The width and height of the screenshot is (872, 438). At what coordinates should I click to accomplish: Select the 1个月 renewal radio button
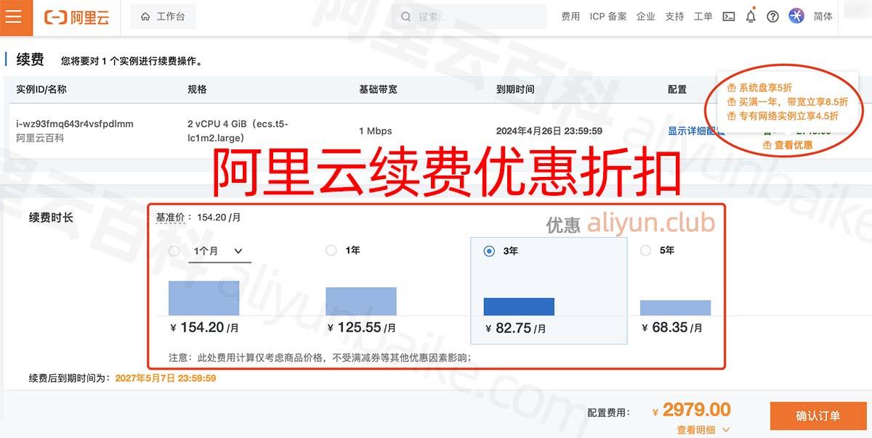(x=174, y=251)
